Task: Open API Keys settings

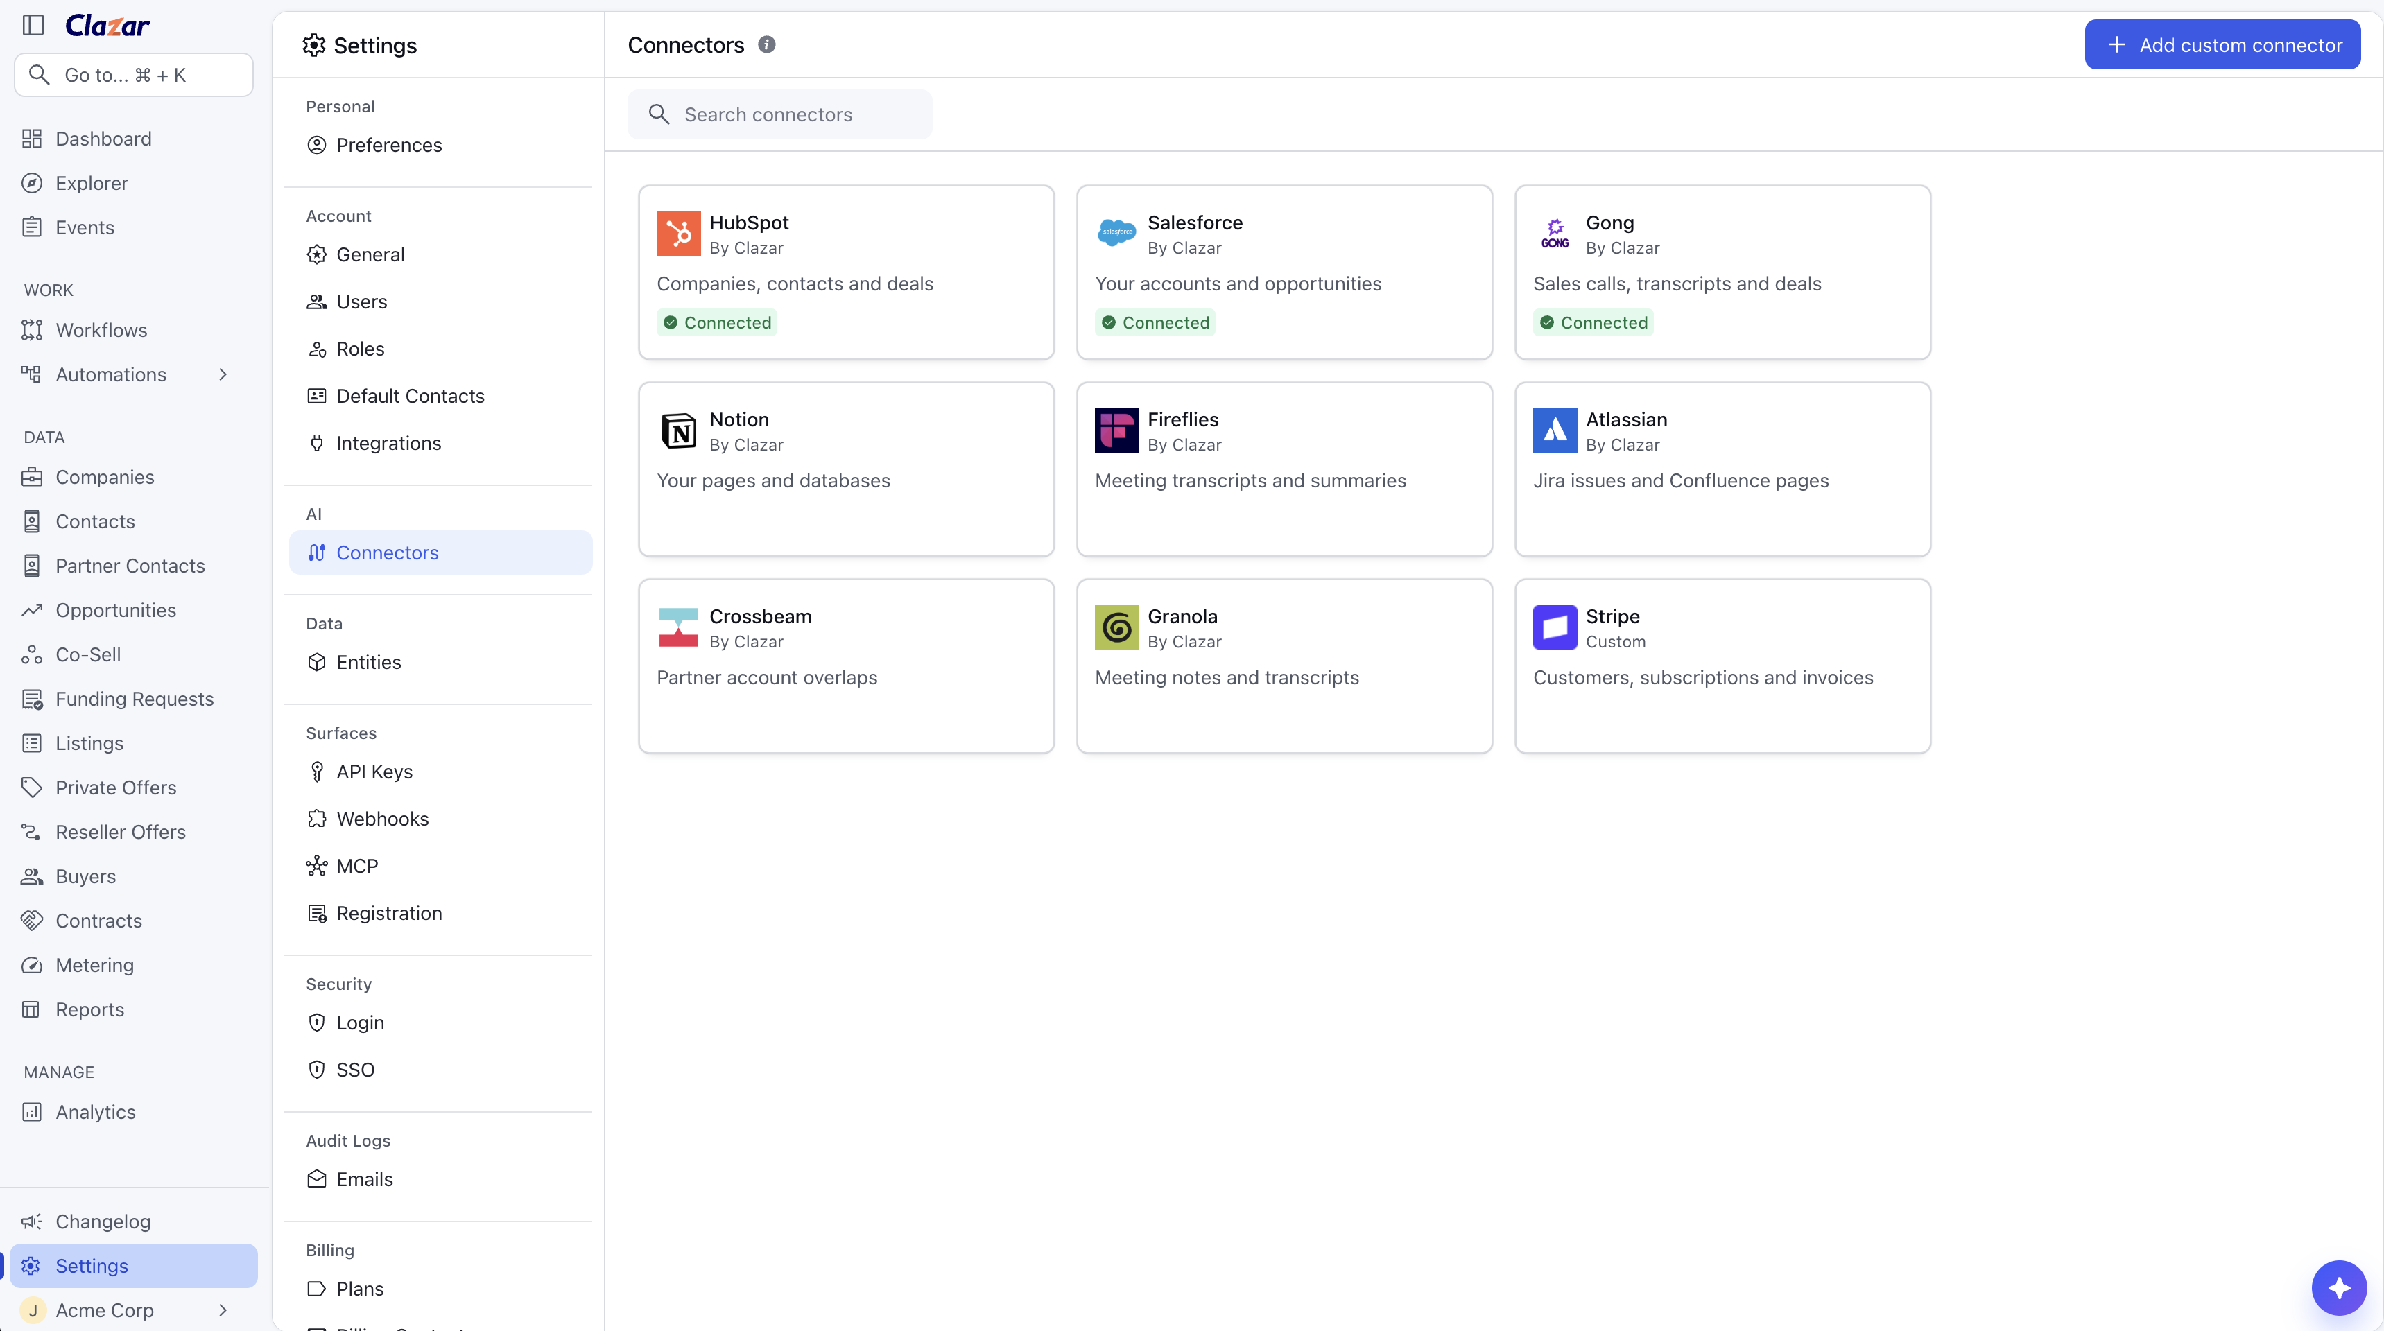Action: point(440,772)
